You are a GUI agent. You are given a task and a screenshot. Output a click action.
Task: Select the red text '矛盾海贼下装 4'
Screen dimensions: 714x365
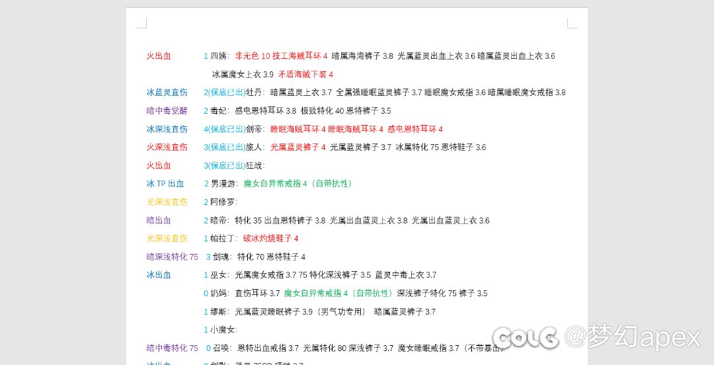[x=305, y=74]
